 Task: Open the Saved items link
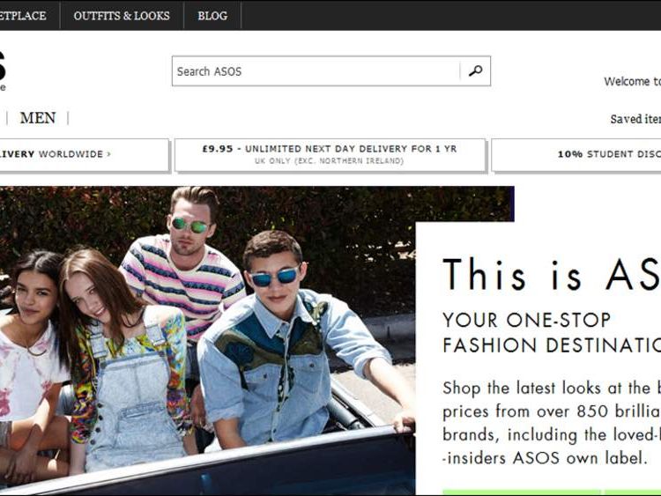[x=635, y=119]
